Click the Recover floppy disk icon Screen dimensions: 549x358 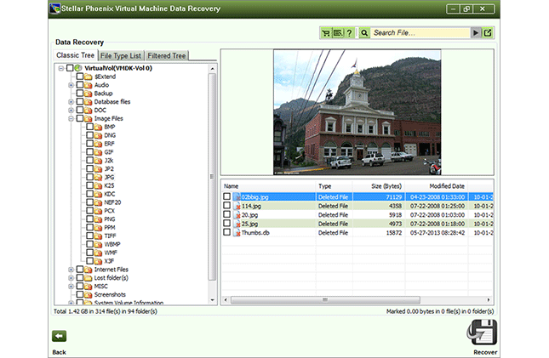click(x=483, y=332)
